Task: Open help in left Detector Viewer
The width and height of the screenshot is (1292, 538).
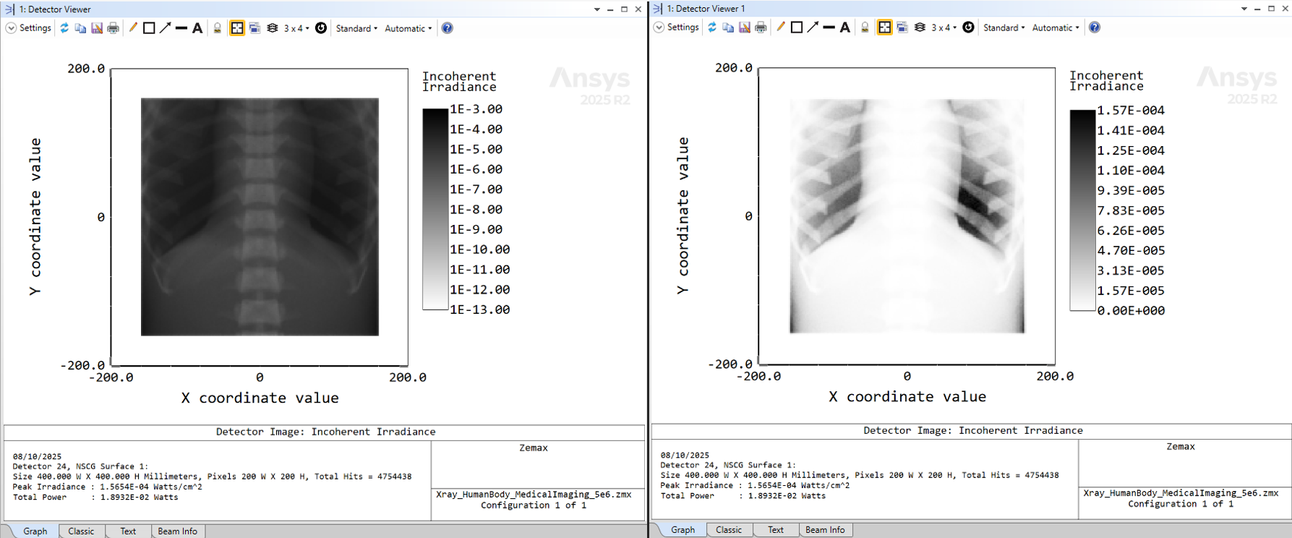Action: click(448, 28)
